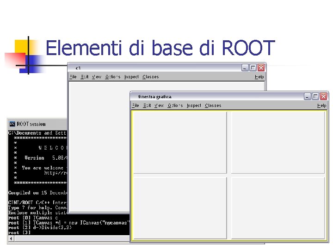Click the TCanvas *d = new TCanvas line
This screenshot has width=333, height=250.
(68, 223)
